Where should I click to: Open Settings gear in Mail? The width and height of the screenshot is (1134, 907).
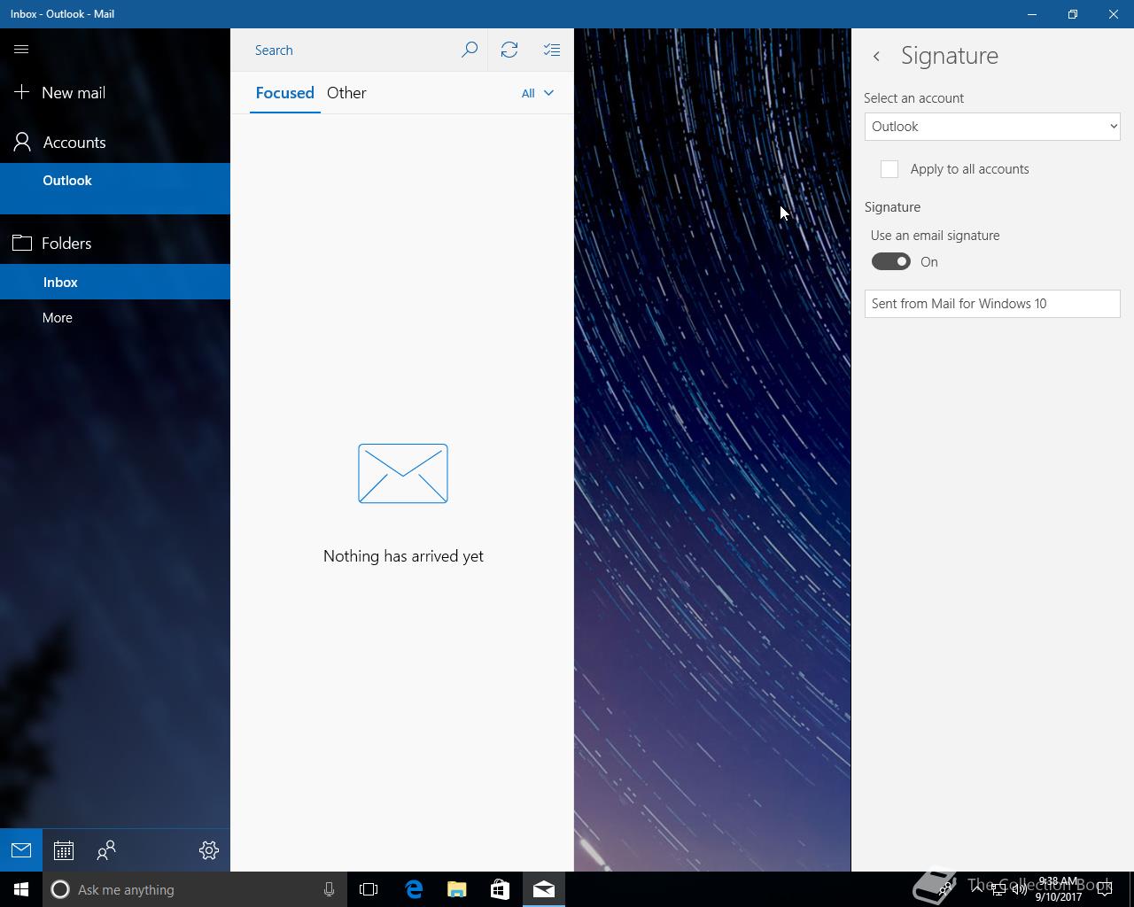tap(209, 850)
